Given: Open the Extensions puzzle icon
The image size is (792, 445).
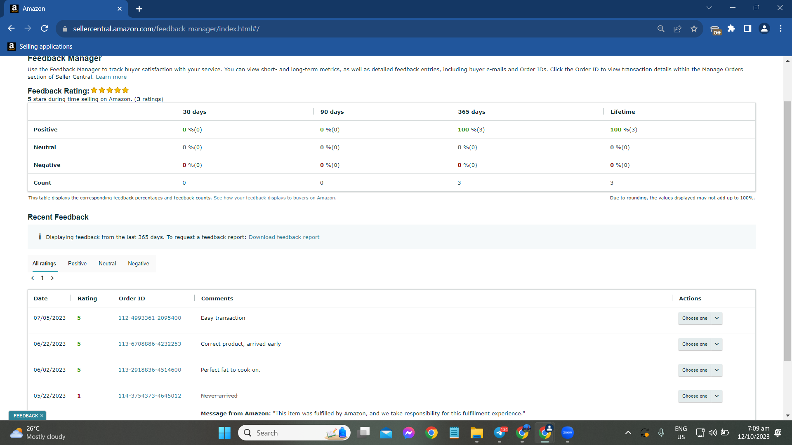Looking at the screenshot, I should 731,28.
